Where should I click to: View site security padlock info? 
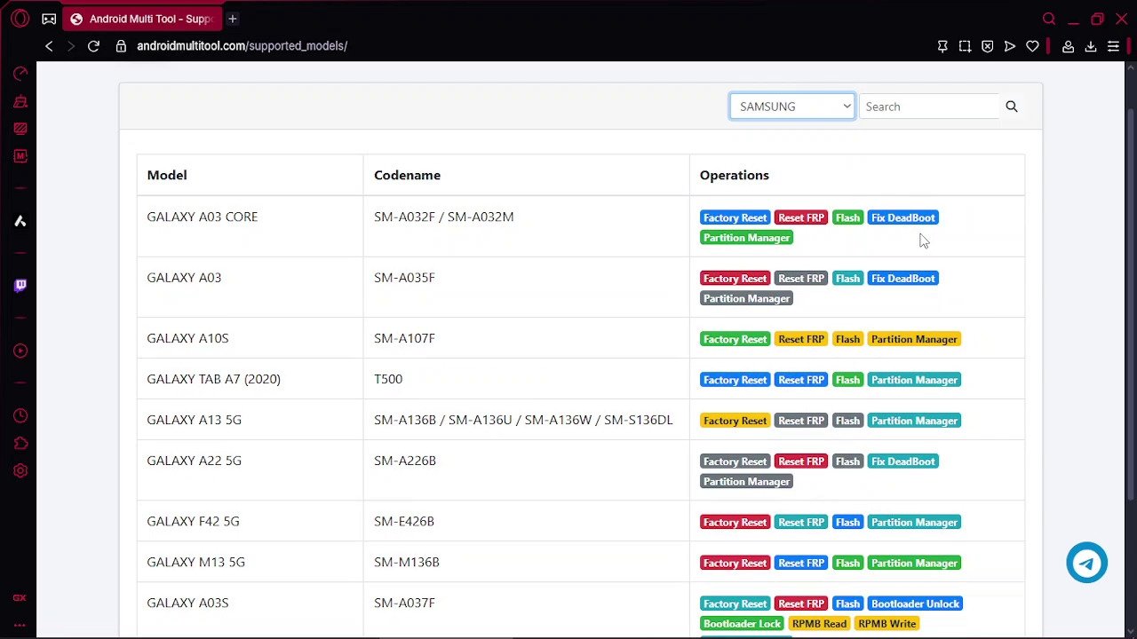click(122, 46)
